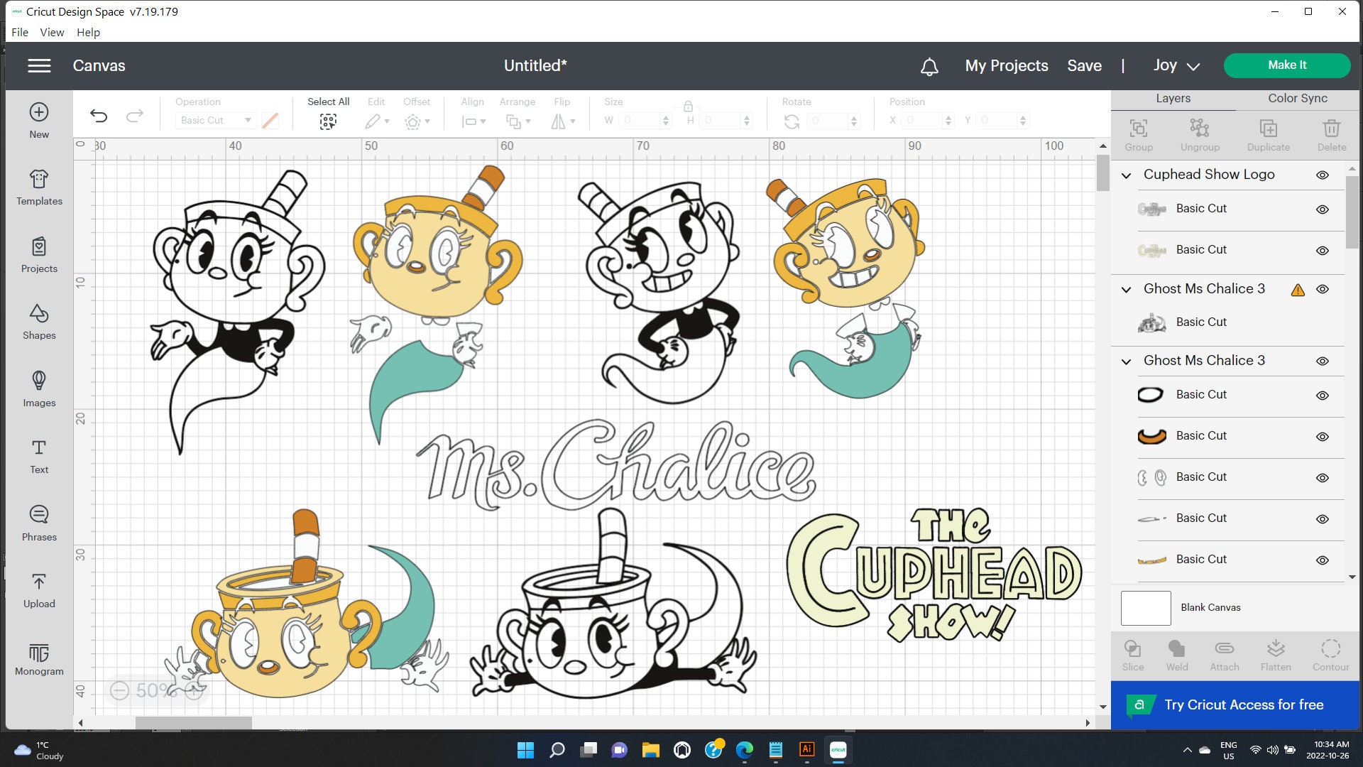This screenshot has width=1363, height=767.
Task: Click the Select All icon
Action: tap(328, 122)
